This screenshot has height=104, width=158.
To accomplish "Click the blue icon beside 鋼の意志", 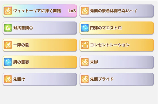I will coord(8,62).
